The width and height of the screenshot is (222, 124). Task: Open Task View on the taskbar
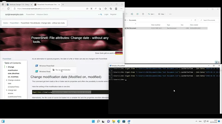coord(103,121)
